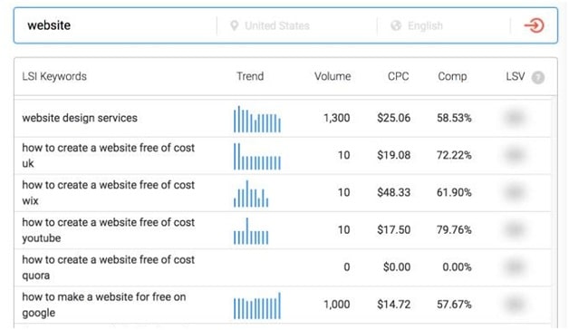Click the globe language icon
Image resolution: width=569 pixels, height=330 pixels.
tap(396, 25)
